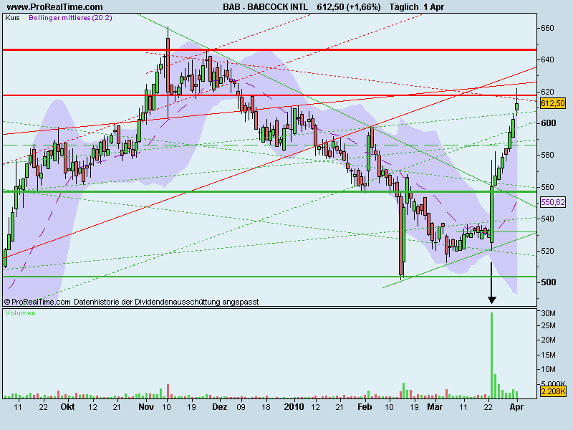Click the volume value tag 2.208K
This screenshot has height=430, width=573.
(554, 391)
